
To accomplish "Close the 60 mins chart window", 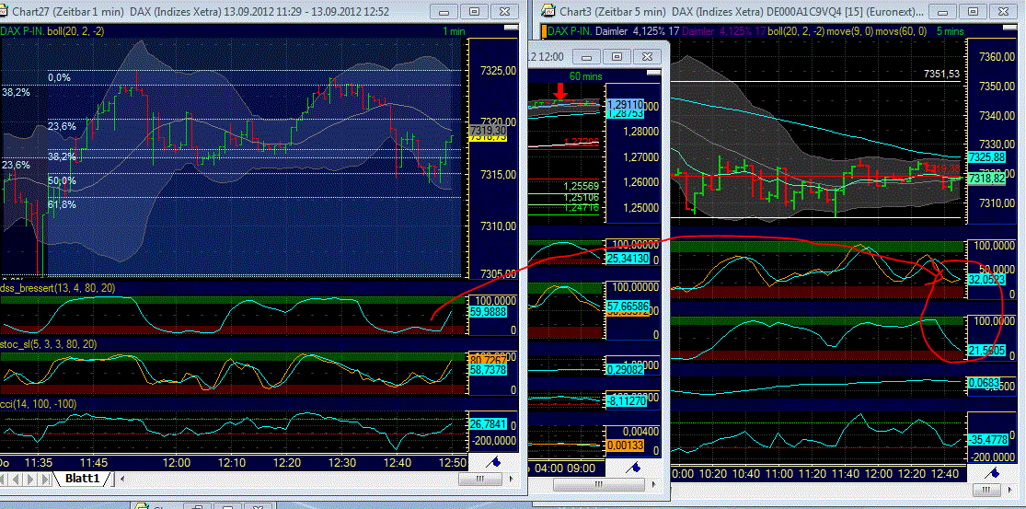I will (647, 56).
